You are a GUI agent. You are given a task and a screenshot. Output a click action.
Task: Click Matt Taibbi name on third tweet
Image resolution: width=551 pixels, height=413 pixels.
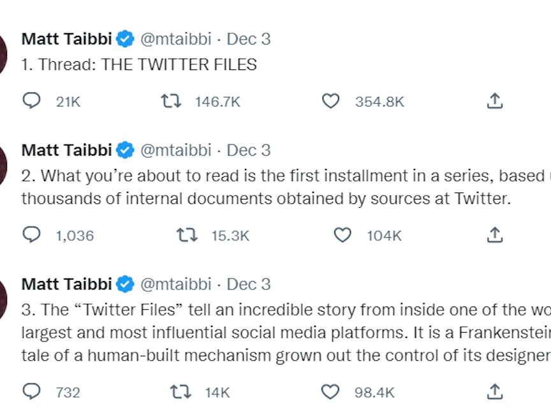(67, 284)
